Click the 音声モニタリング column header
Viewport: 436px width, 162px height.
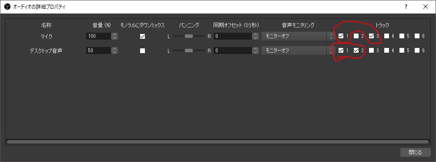tap(298, 25)
